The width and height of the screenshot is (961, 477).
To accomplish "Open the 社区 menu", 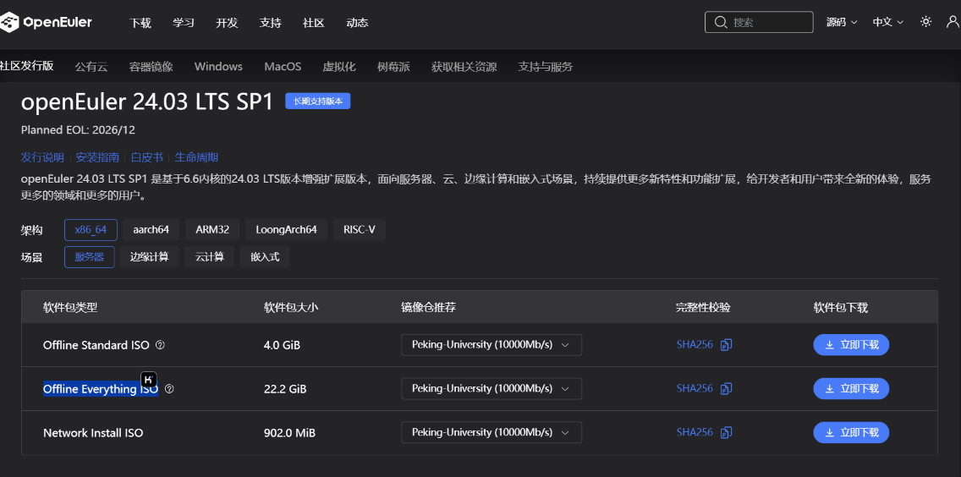I will pos(313,23).
